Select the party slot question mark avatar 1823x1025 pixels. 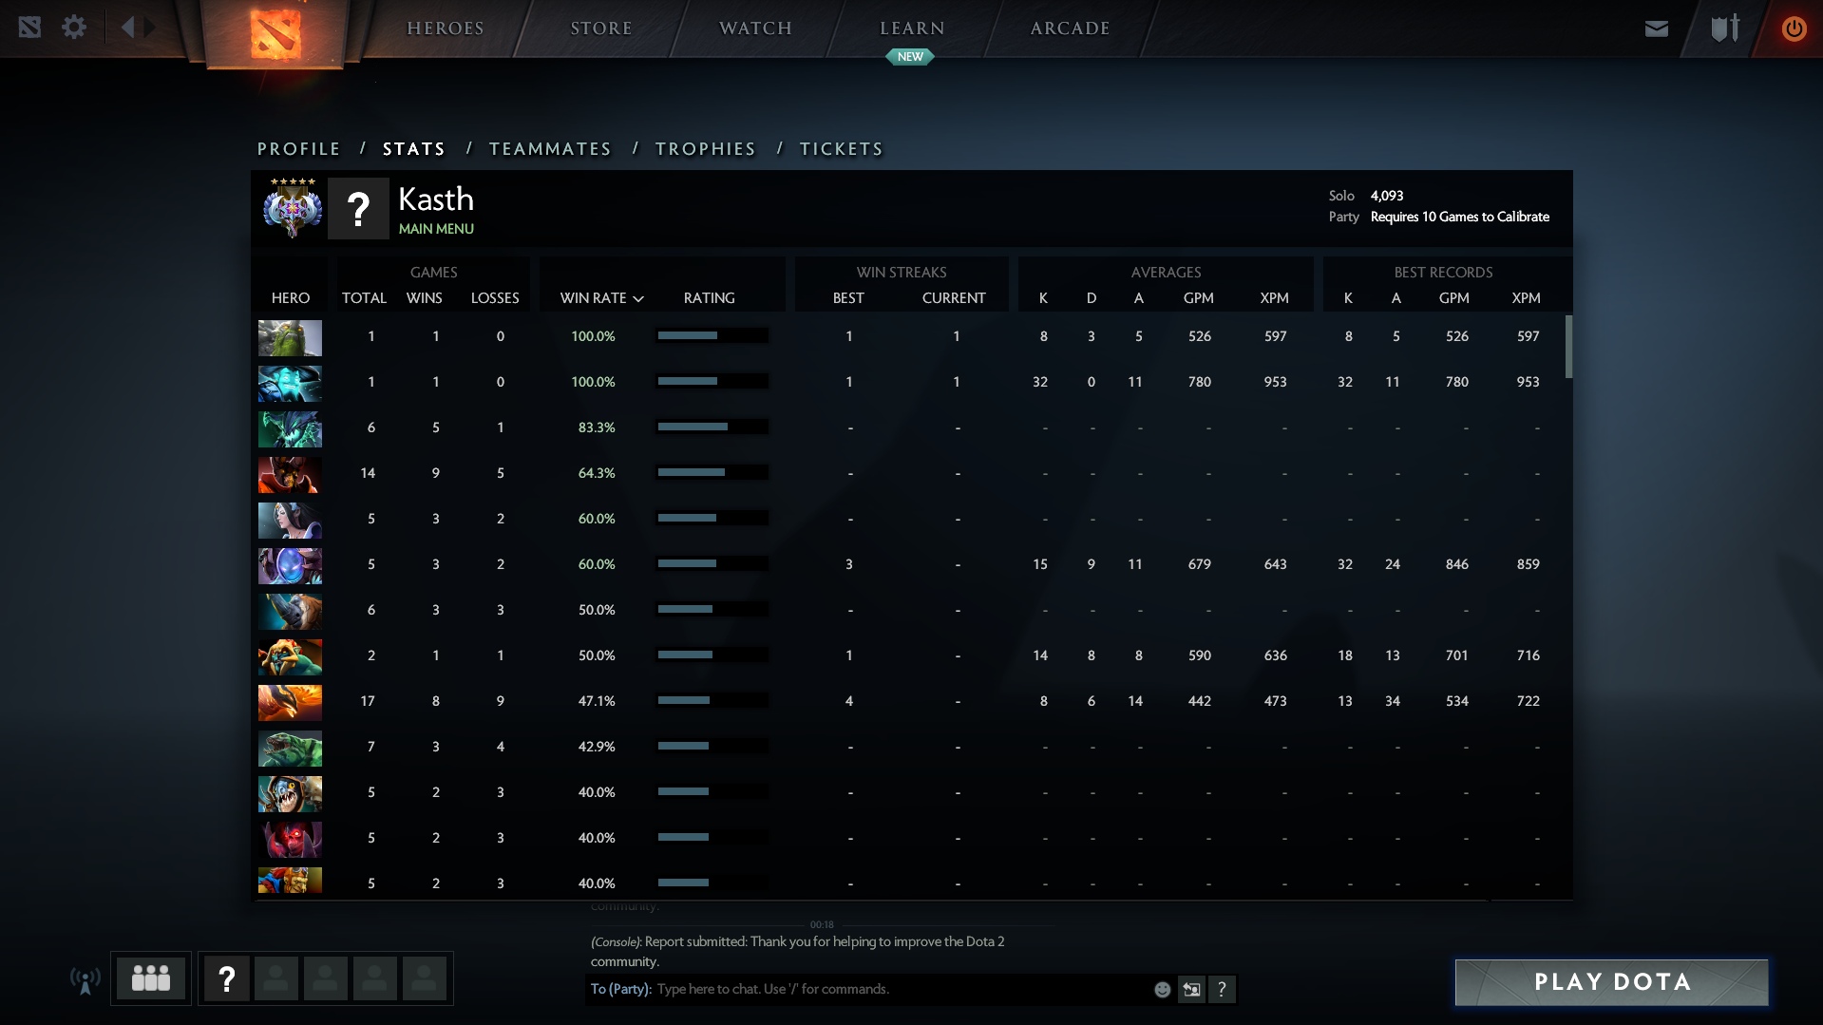click(227, 978)
